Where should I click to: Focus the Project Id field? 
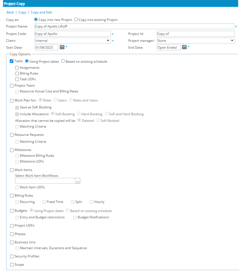coord(196,34)
